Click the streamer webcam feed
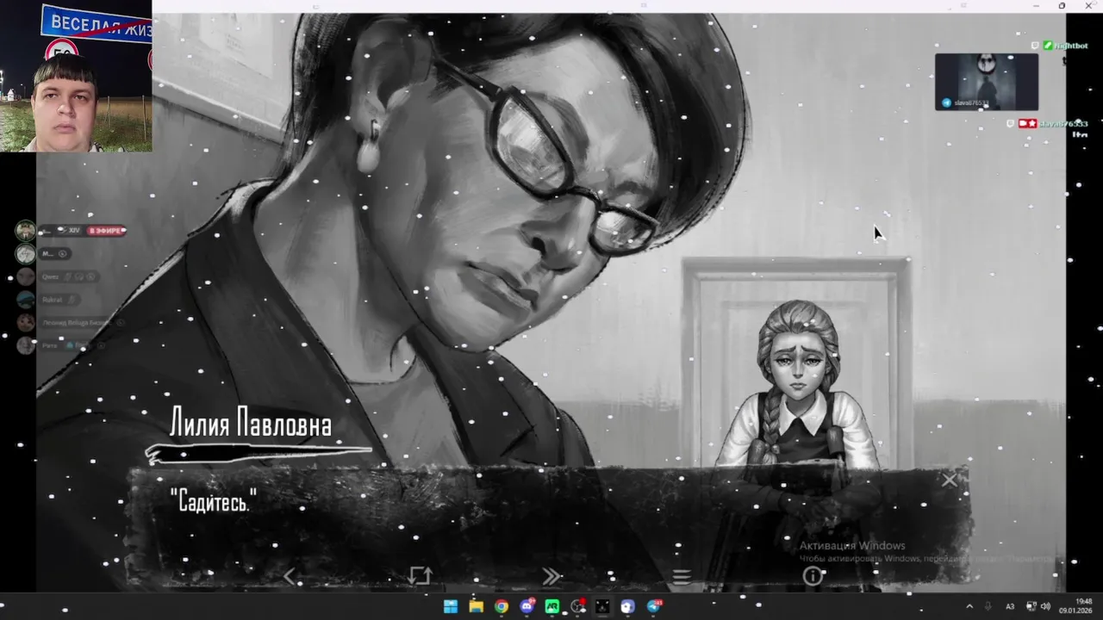This screenshot has width=1103, height=620. 76,76
